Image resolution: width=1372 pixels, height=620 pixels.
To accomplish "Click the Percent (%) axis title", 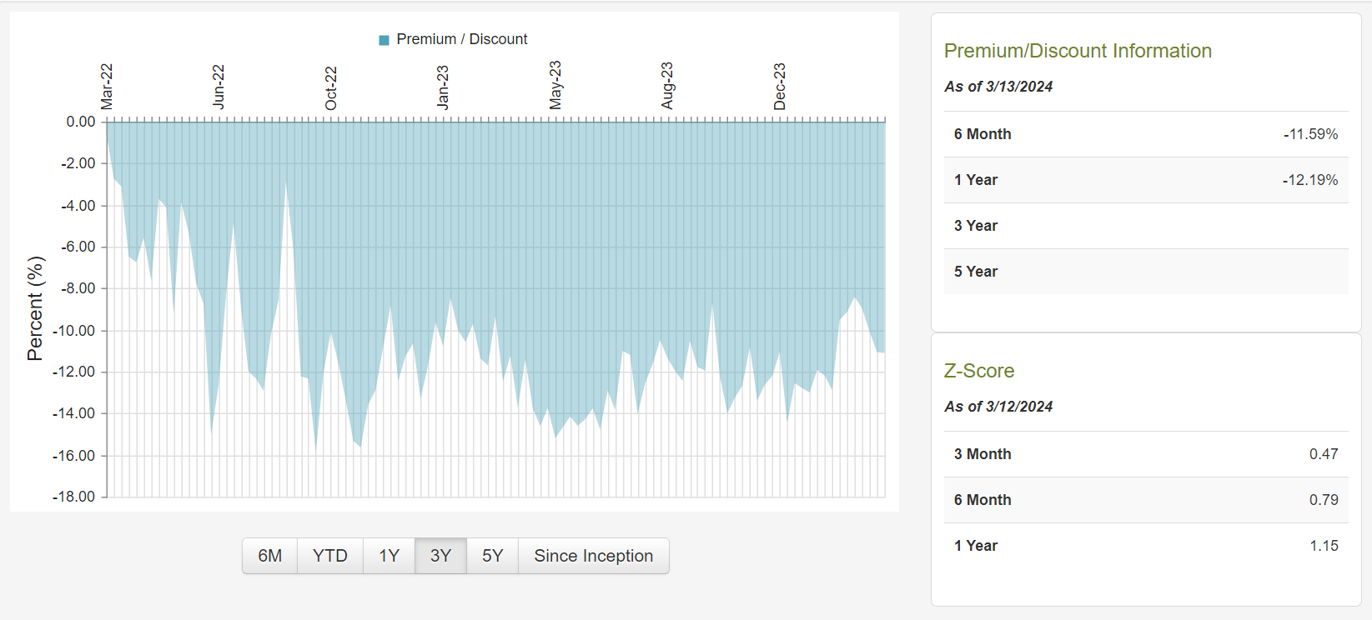I will (x=35, y=308).
